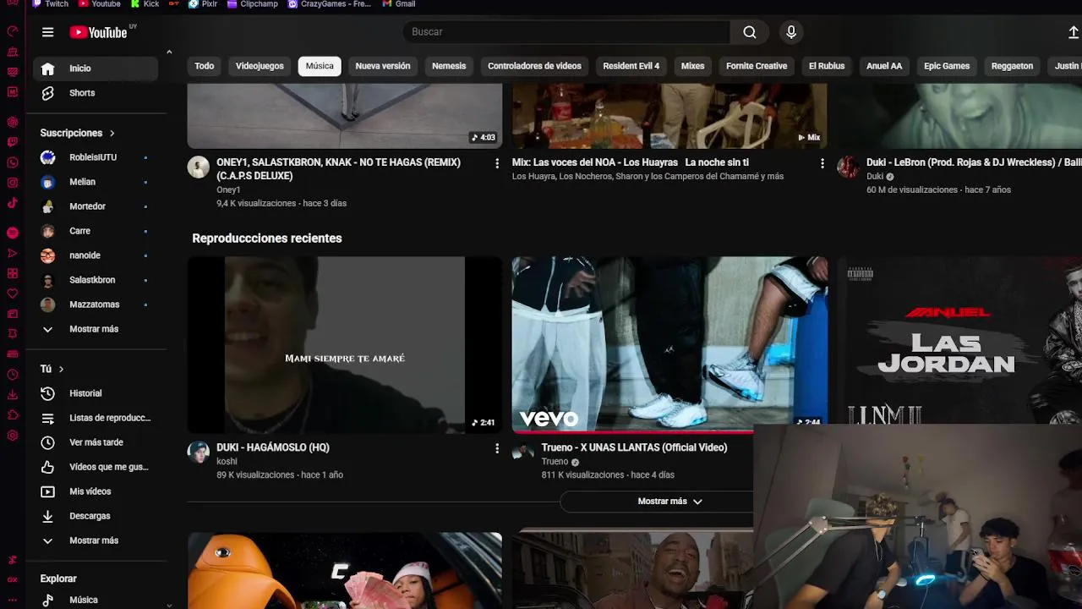The width and height of the screenshot is (1082, 609).
Task: Open Historial in the sidebar
Action: [x=95, y=393]
